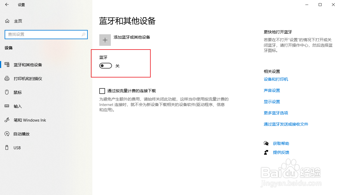Open 更多蓝牙选项 link
The width and height of the screenshot is (340, 195).
click(276, 113)
